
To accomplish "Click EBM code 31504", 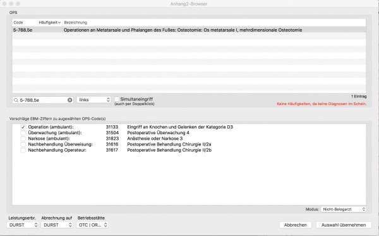I will [x=112, y=133].
